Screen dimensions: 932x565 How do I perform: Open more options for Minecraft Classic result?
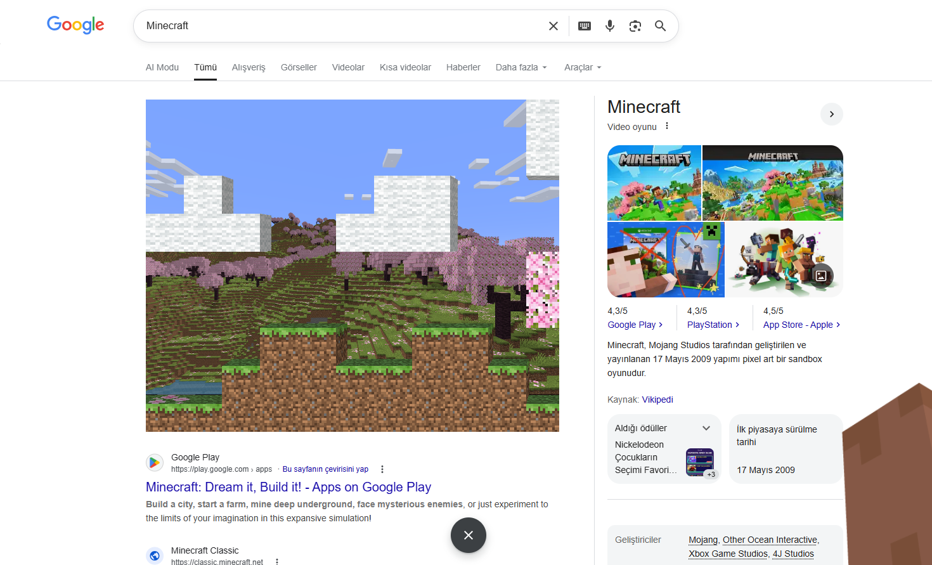(277, 562)
